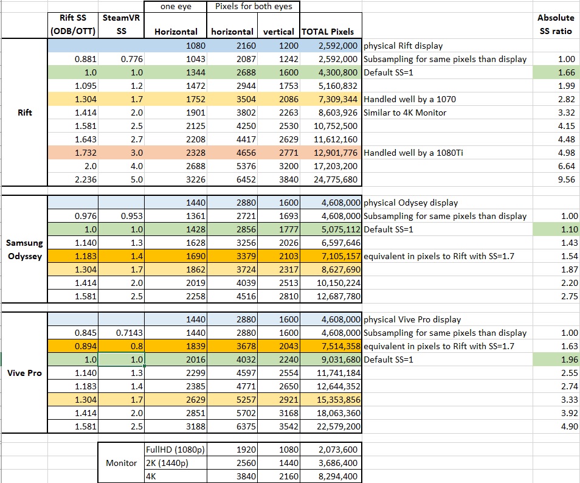Select the Samsung Odyssey label cell
This screenshot has height=483, width=580.
pyautogui.click(x=24, y=249)
